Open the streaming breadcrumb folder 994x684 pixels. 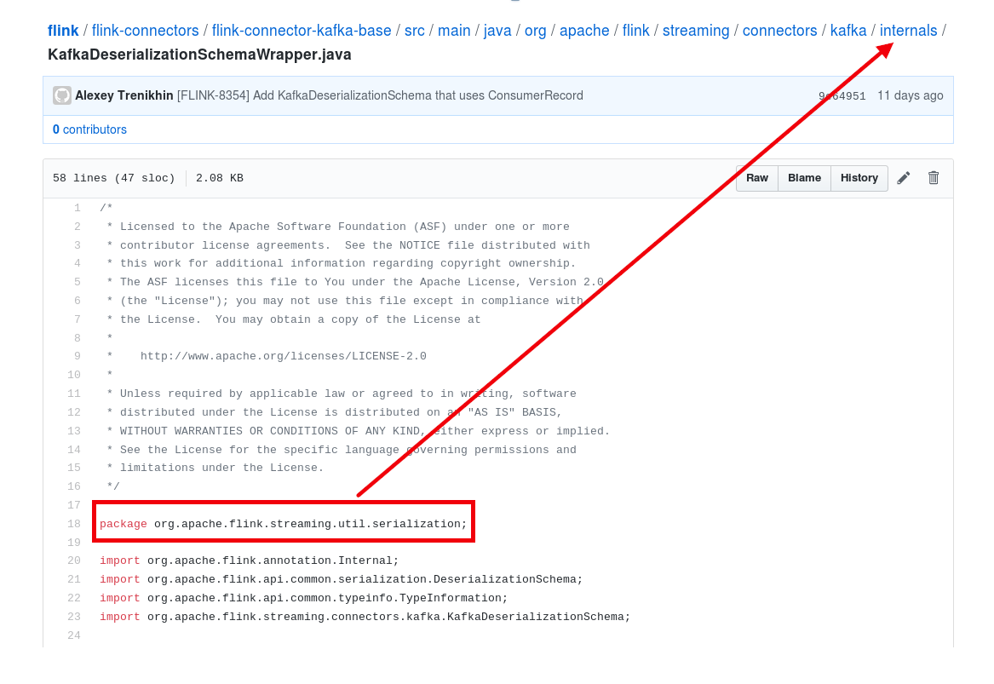pyautogui.click(x=695, y=31)
